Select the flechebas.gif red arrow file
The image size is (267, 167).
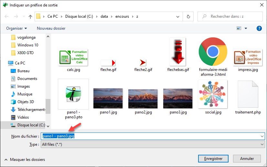178,52
